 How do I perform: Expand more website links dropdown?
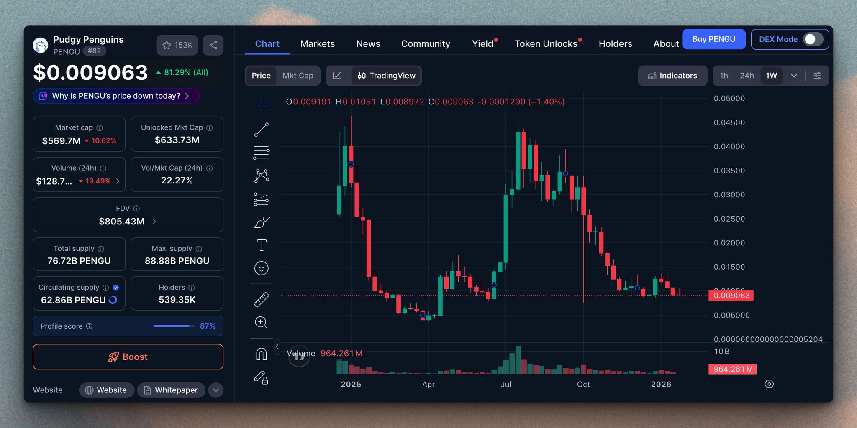[x=216, y=390]
